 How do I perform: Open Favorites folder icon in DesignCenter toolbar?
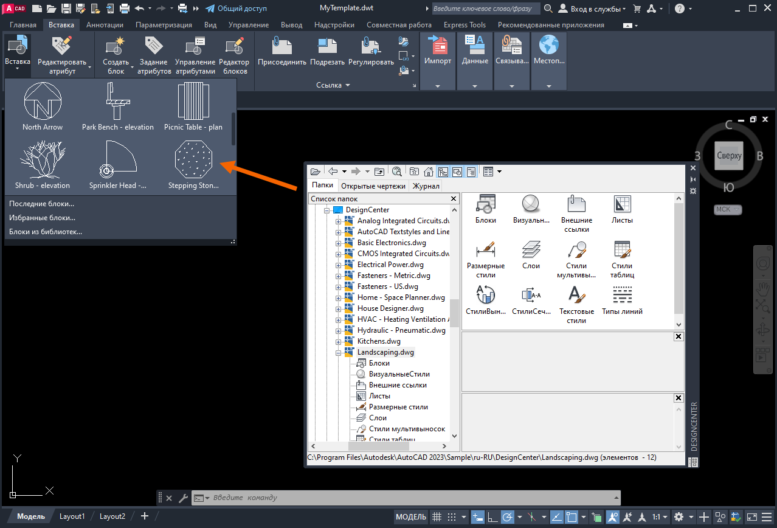pyautogui.click(x=414, y=172)
